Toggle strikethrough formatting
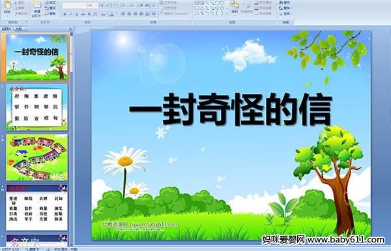 (83, 14)
